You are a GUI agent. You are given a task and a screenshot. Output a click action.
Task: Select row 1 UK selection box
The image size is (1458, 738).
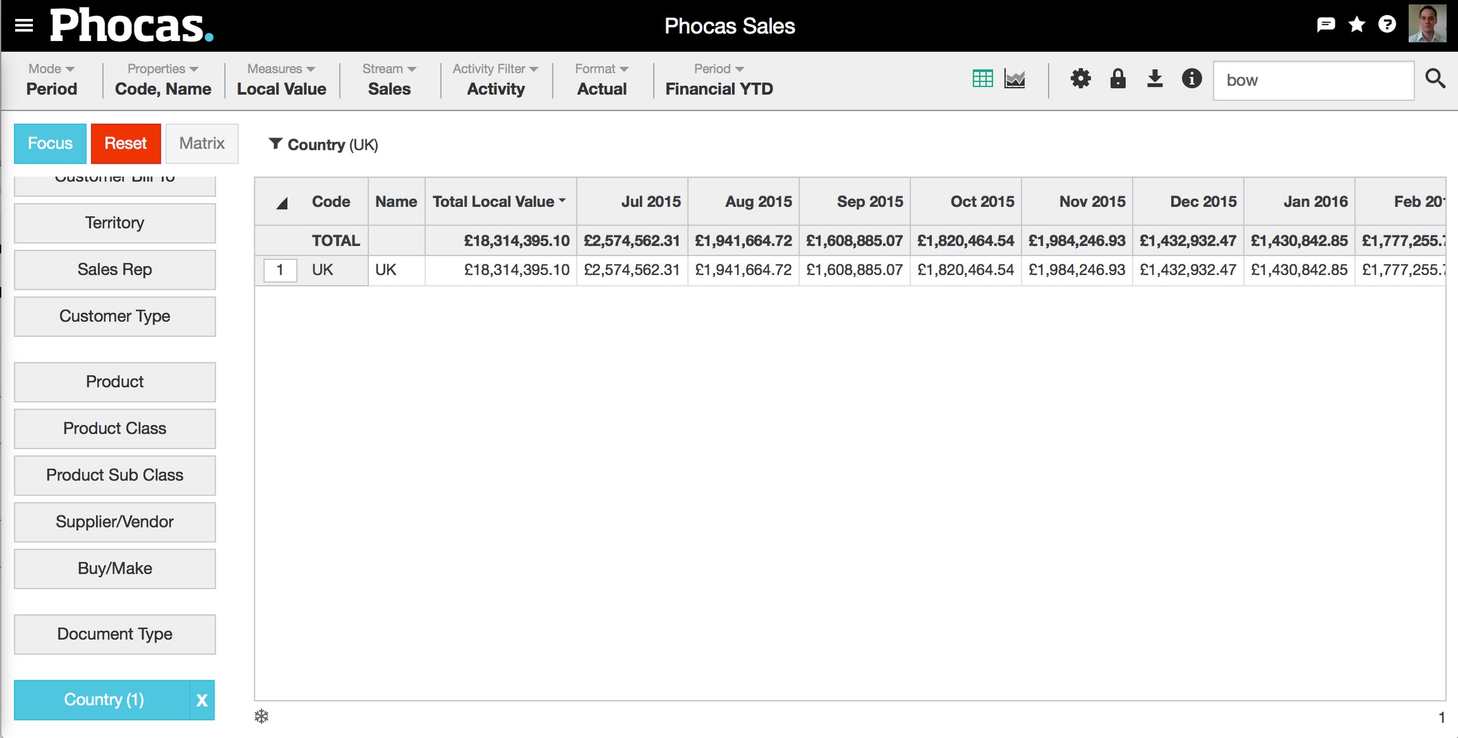280,271
